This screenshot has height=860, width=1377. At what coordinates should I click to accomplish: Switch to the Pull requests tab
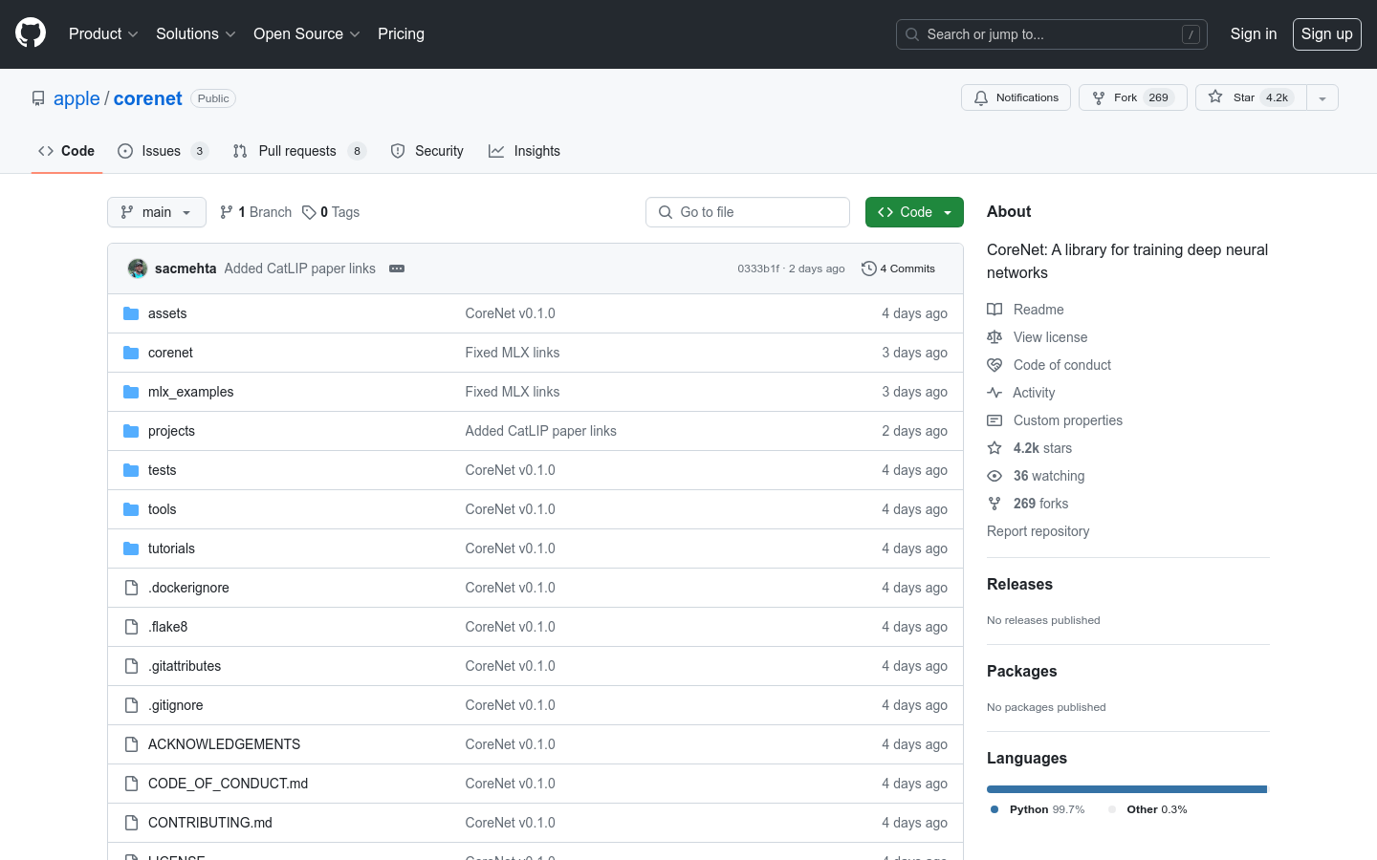pyautogui.click(x=299, y=151)
